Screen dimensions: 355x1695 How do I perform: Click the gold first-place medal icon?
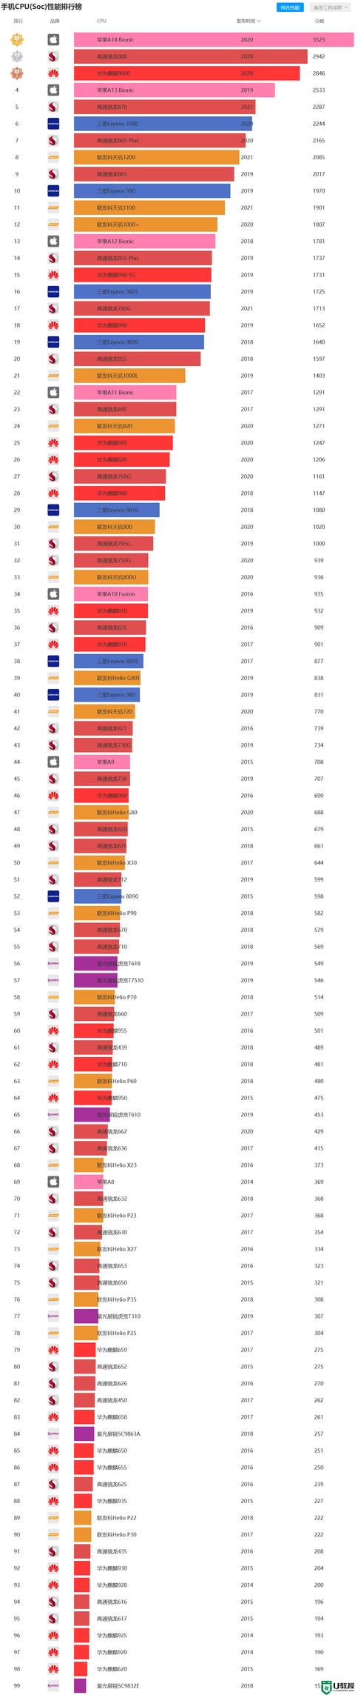pos(16,39)
